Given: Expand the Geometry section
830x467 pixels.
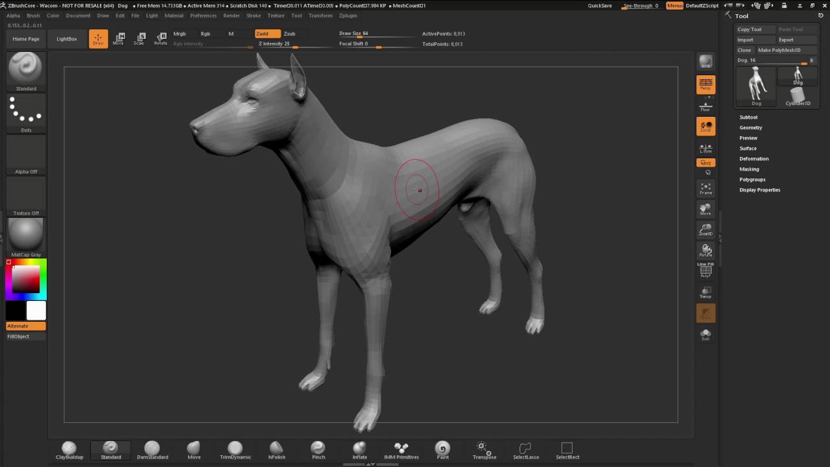Looking at the screenshot, I should tap(751, 128).
